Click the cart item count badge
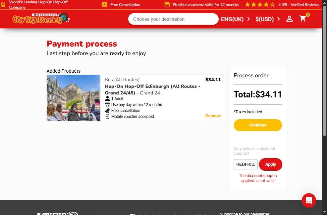The height and width of the screenshot is (215, 327). (308, 15)
